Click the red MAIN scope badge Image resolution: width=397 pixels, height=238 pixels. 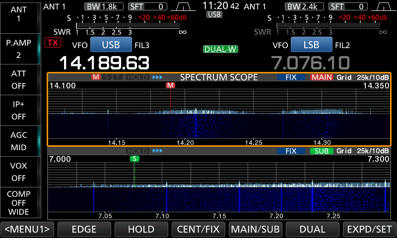322,77
